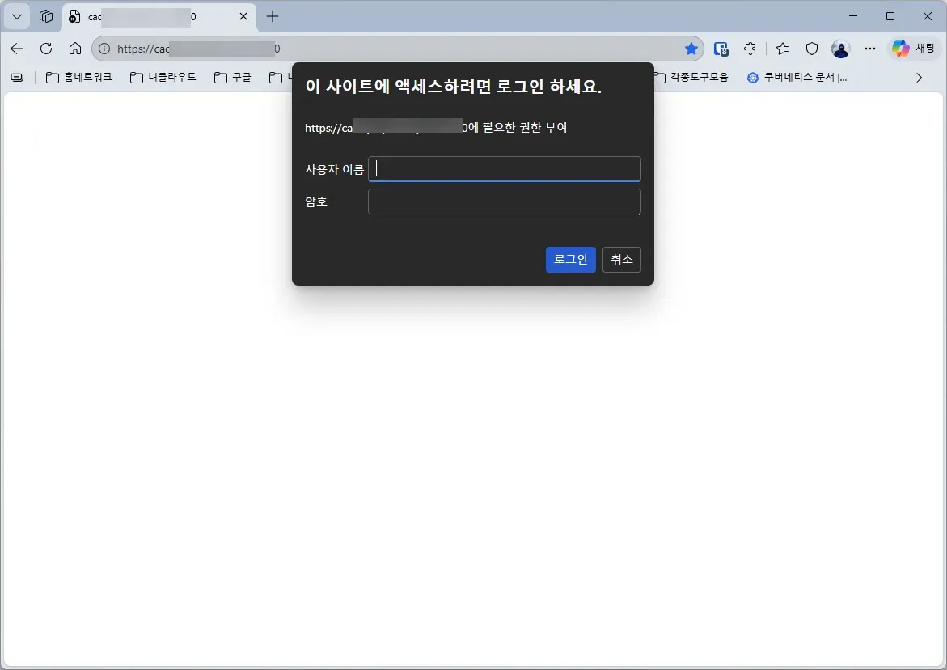The height and width of the screenshot is (670, 947).
Task: Open the favorites list icon
Action: click(x=783, y=49)
